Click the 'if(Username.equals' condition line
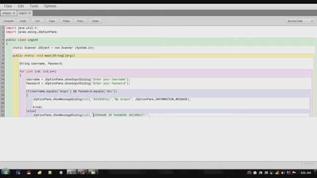The width and height of the screenshot is (317, 178). 71,91
